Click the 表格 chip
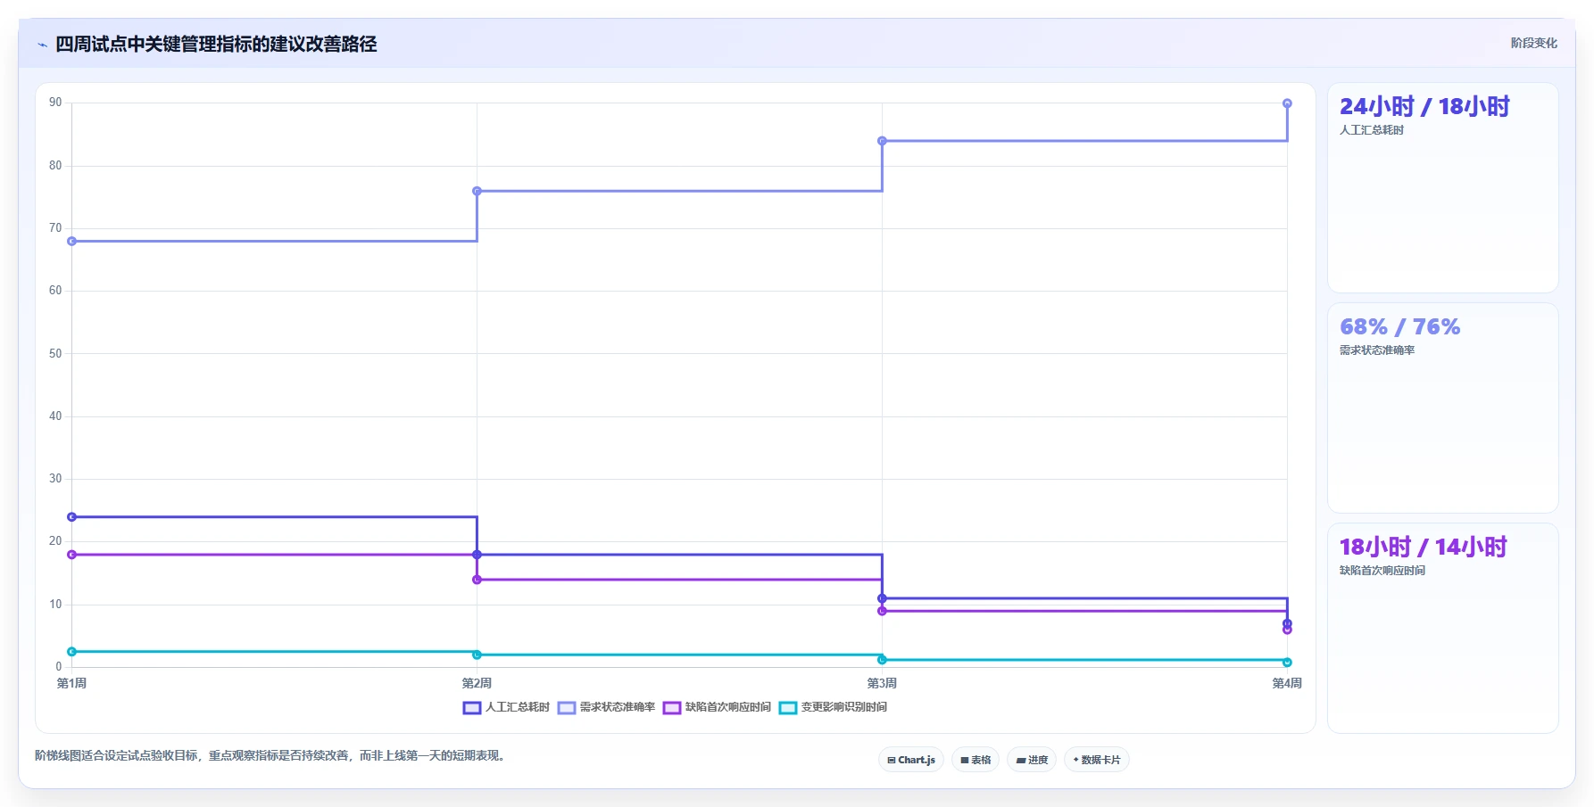Image resolution: width=1594 pixels, height=807 pixels. point(975,760)
